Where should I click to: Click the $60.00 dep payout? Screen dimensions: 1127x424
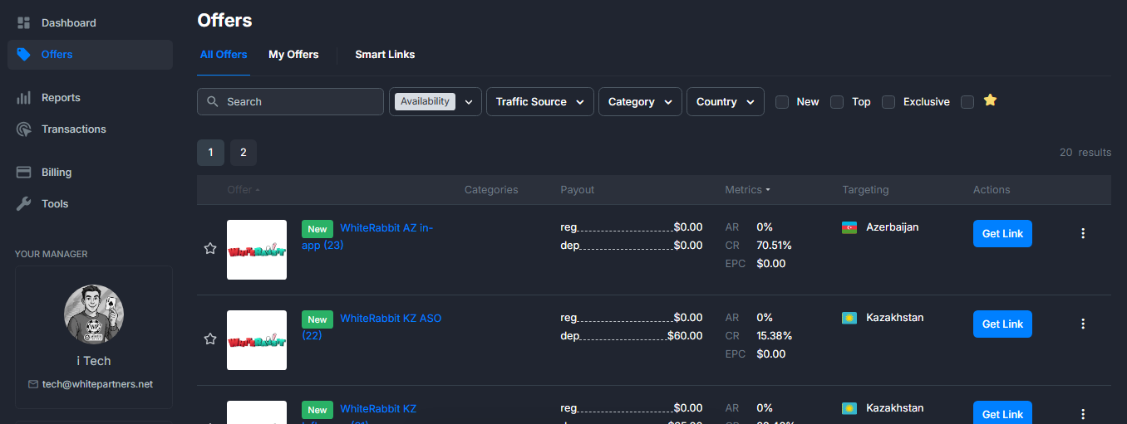[685, 336]
